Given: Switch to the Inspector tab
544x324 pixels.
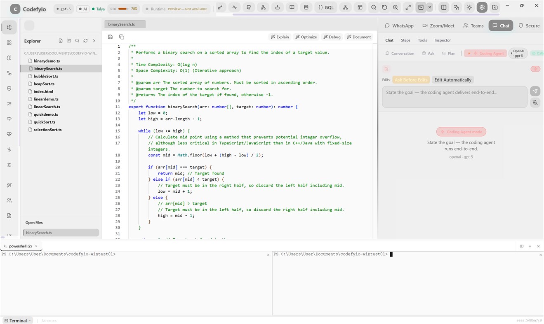Looking at the screenshot, I should click(443, 40).
